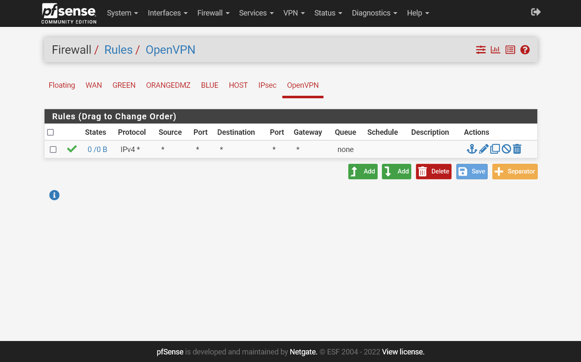Viewport: 581px width, 362px height.
Task: Click the 0 /0 B states link
Action: tap(97, 149)
